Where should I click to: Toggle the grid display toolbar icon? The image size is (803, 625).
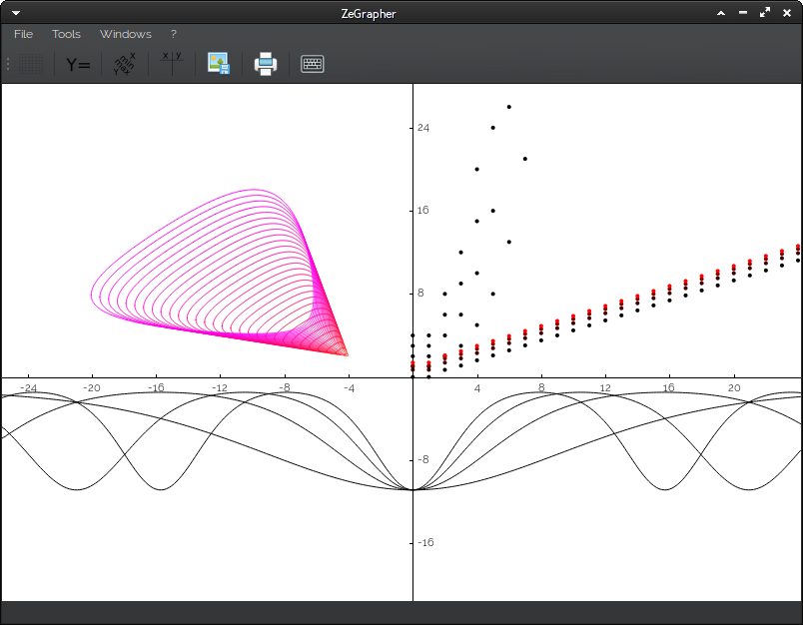(x=31, y=64)
